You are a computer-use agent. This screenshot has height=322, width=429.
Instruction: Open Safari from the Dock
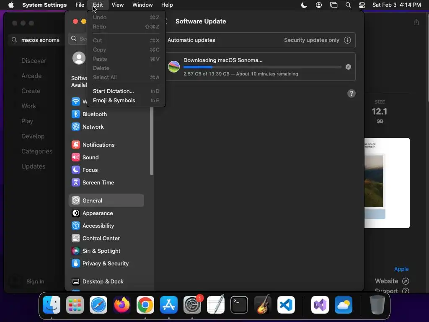tap(98, 305)
